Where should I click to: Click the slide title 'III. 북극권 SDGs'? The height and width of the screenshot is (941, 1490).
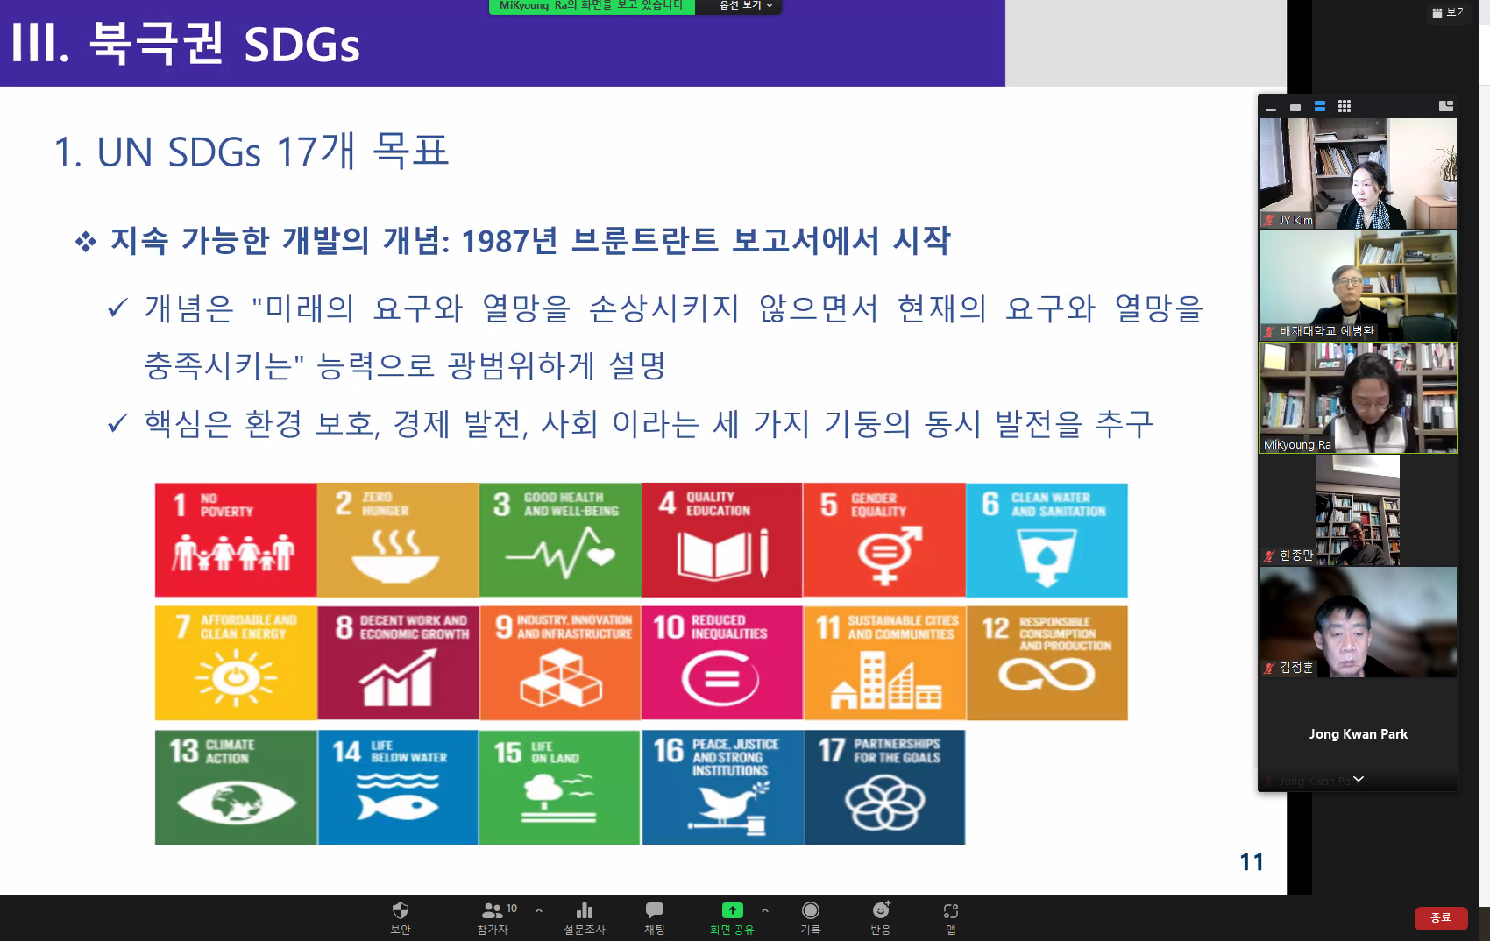185,44
